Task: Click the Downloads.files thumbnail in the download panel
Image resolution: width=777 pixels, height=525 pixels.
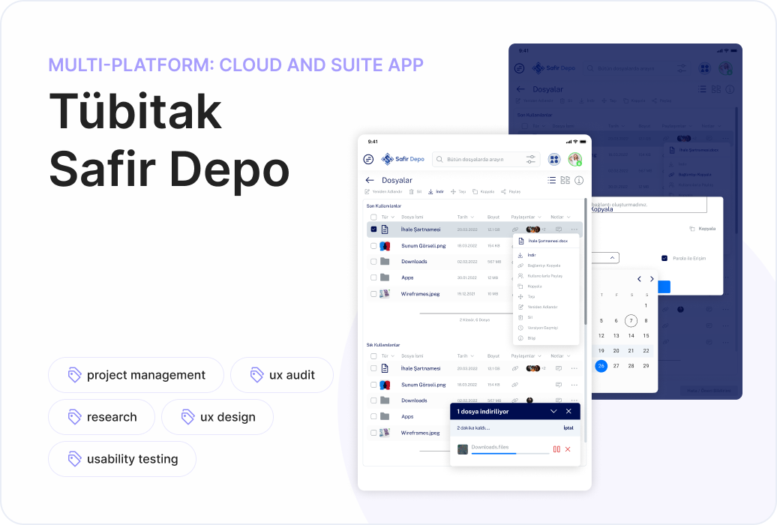Action: (x=463, y=449)
